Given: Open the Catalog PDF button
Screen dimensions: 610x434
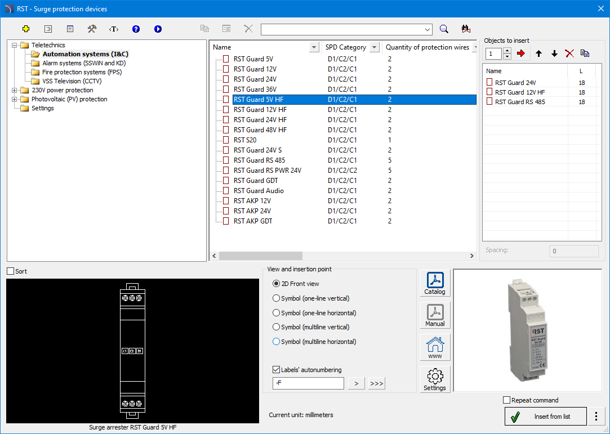Looking at the screenshot, I should pyautogui.click(x=435, y=284).
